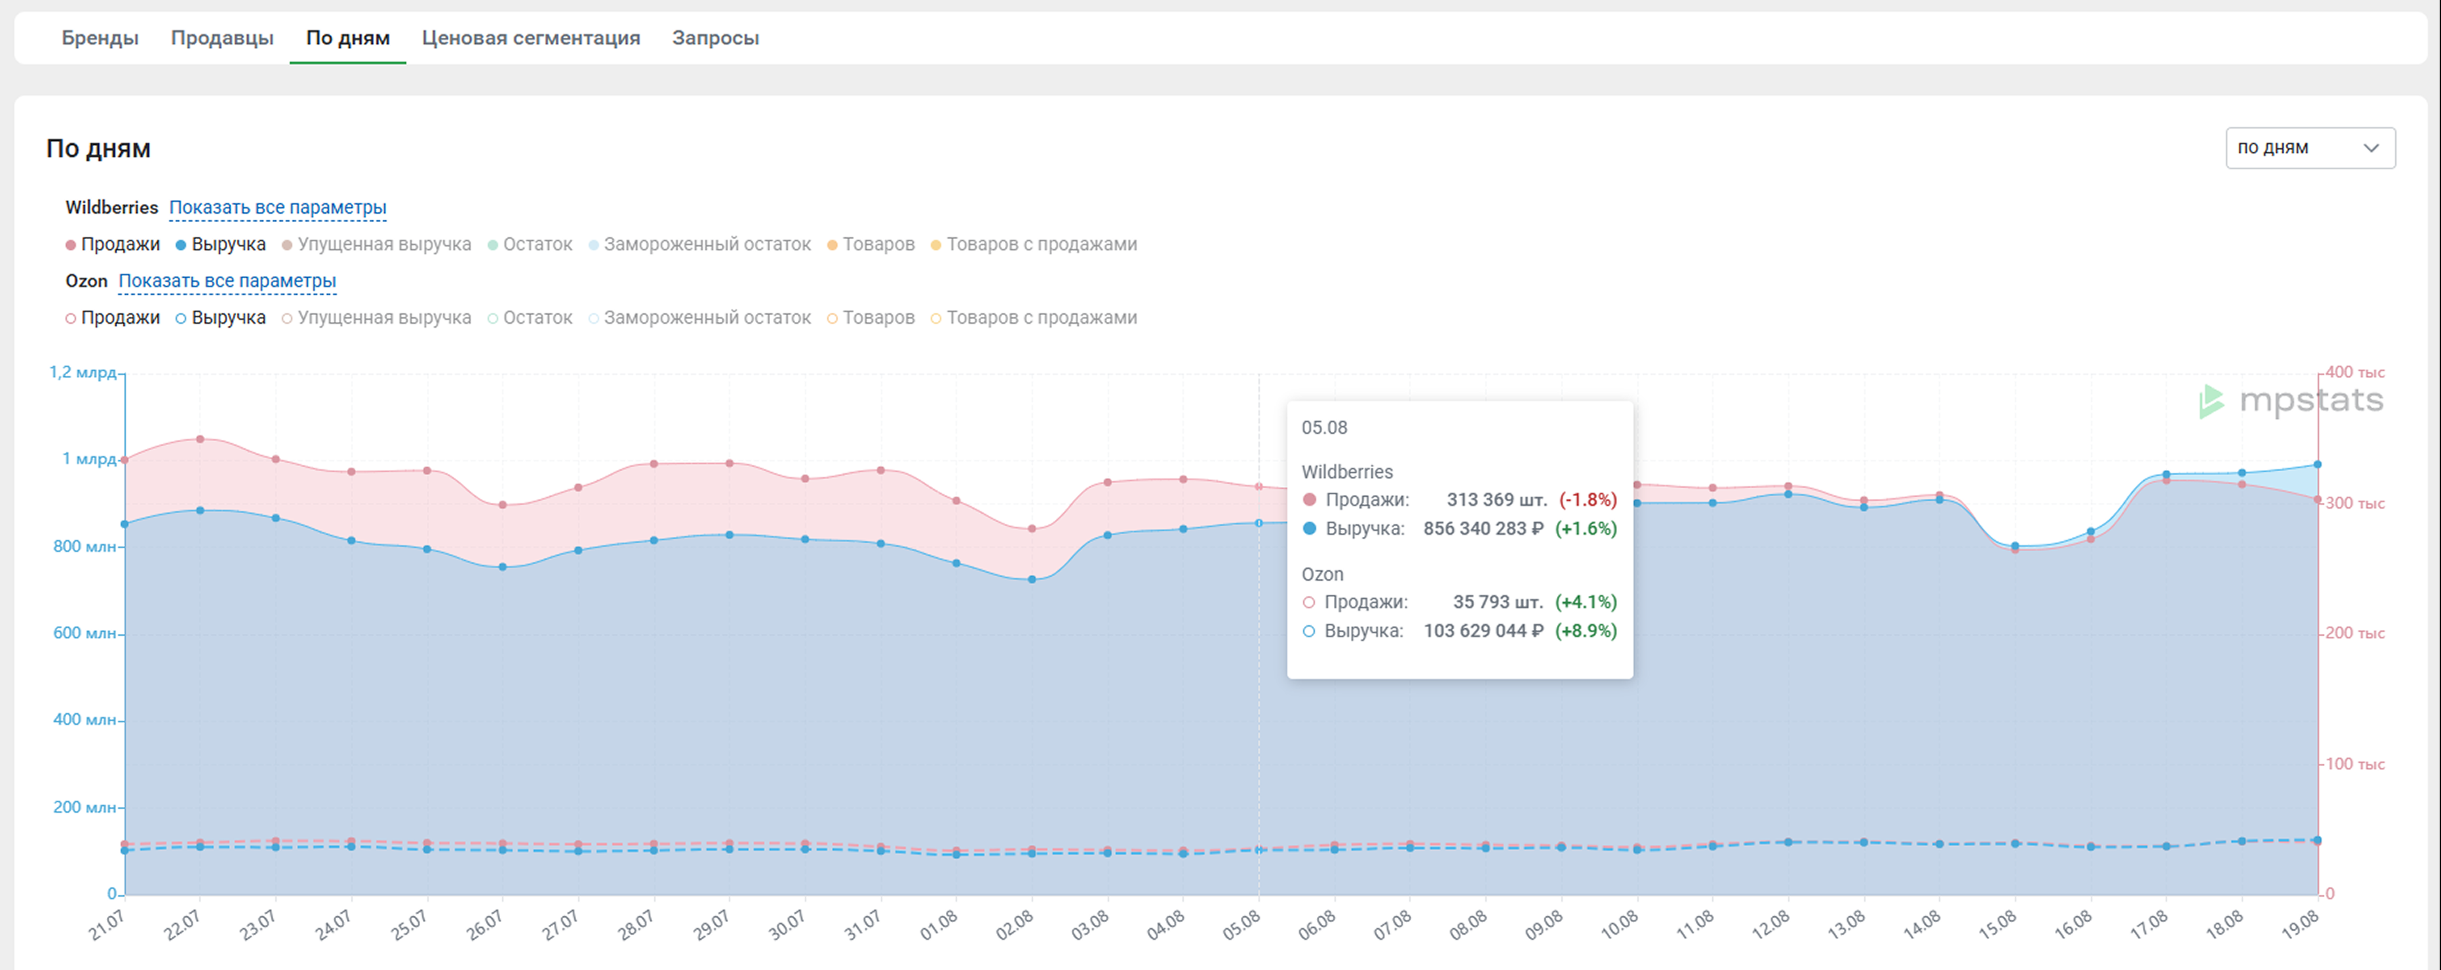The height and width of the screenshot is (970, 2441).
Task: Click the По дням section heading
Action: (98, 149)
